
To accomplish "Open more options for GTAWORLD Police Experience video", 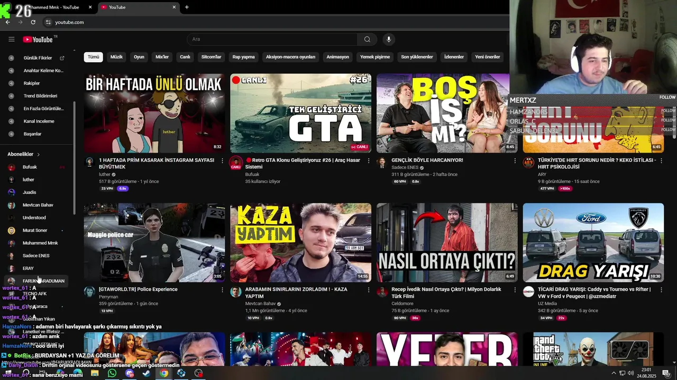I will click(x=222, y=290).
